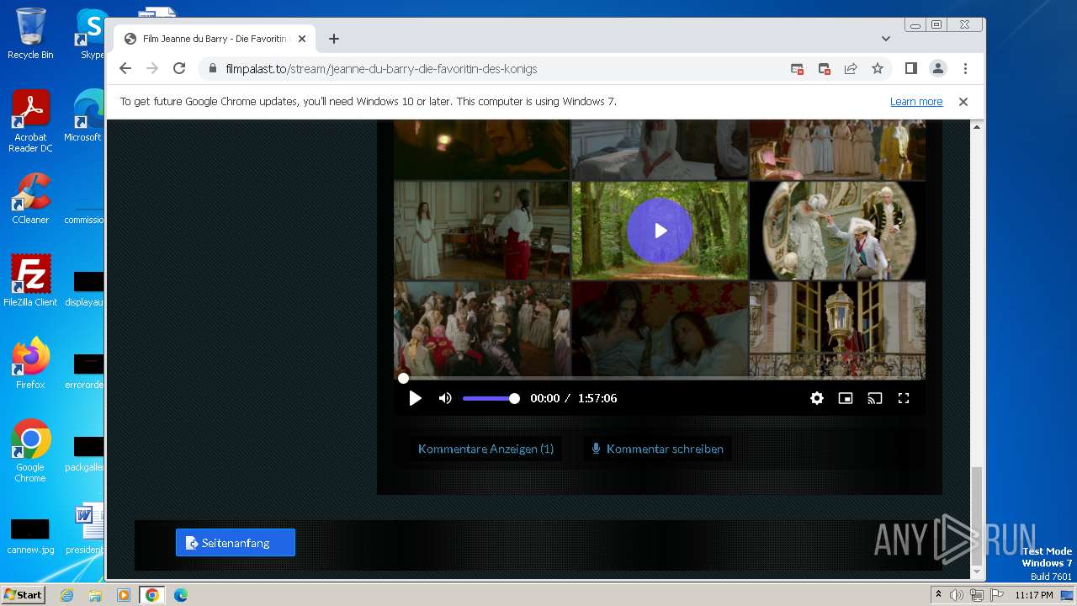Click the browser forward arrow

point(152,69)
